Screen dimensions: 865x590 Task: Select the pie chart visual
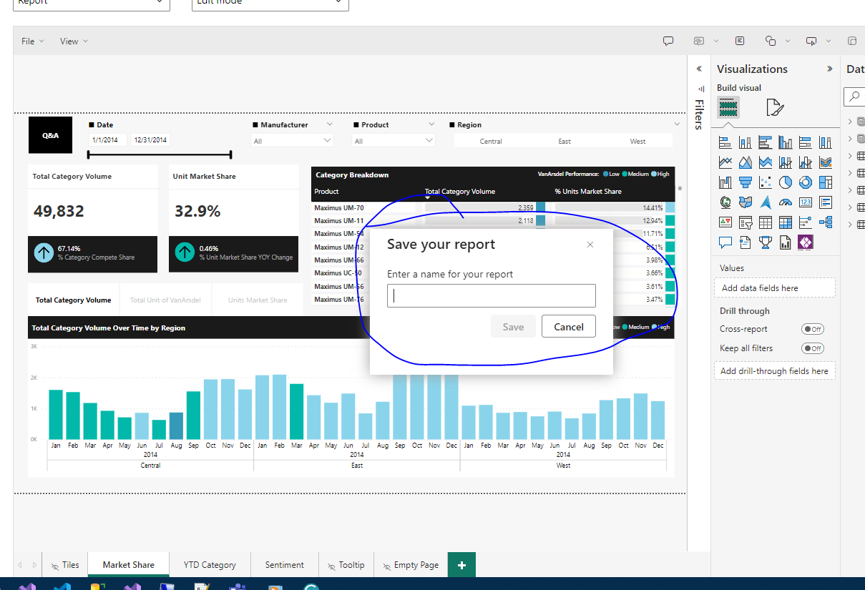(x=786, y=182)
